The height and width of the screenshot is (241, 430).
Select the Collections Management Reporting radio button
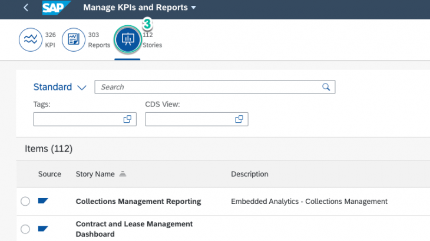pyautogui.click(x=25, y=202)
